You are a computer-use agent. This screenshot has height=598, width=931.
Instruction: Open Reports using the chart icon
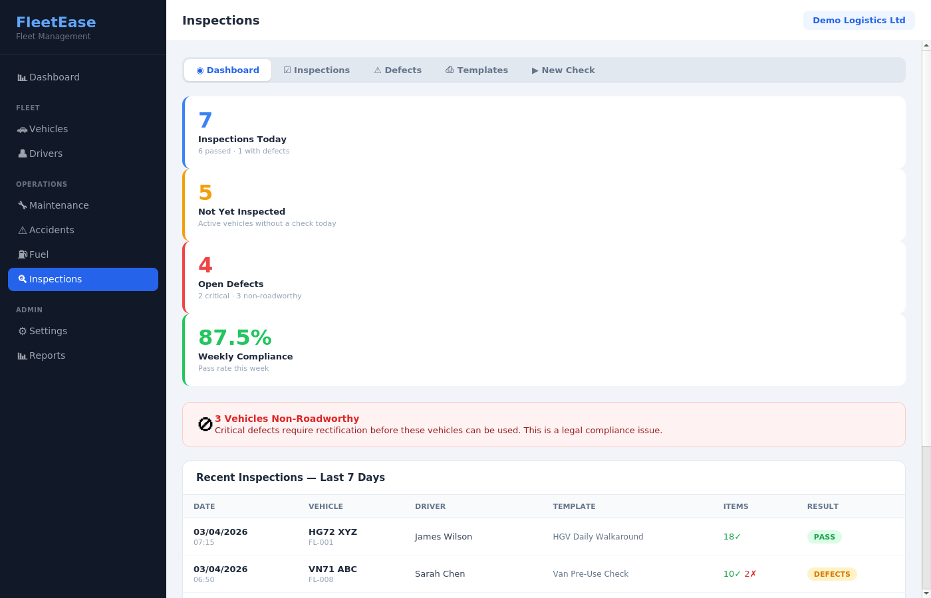22,355
